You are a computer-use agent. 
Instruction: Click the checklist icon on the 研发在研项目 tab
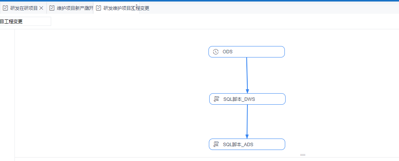tap(5, 8)
